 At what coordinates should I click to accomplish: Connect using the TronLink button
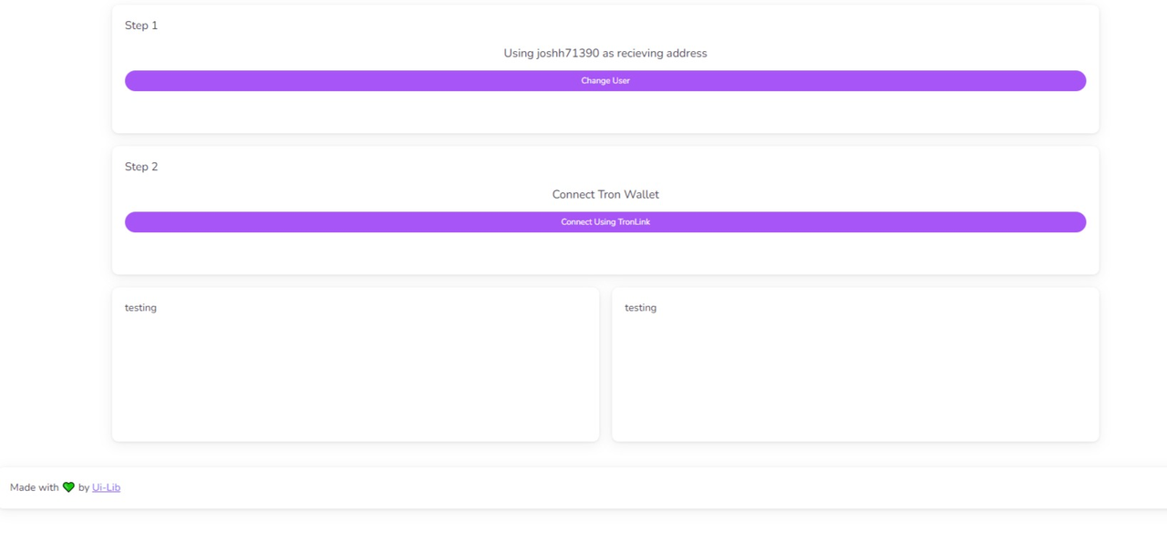[605, 222]
